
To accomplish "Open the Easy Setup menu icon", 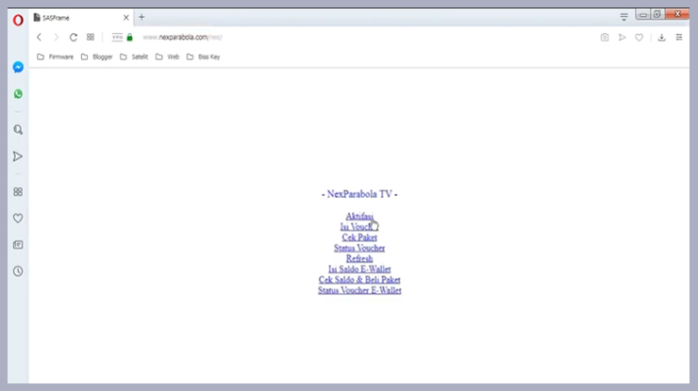I will pyautogui.click(x=679, y=38).
